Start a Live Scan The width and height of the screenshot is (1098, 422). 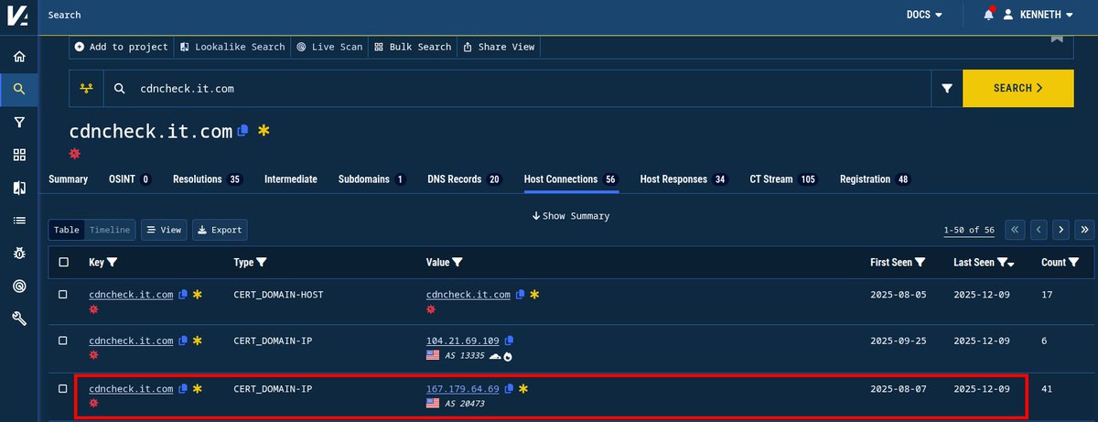click(329, 47)
